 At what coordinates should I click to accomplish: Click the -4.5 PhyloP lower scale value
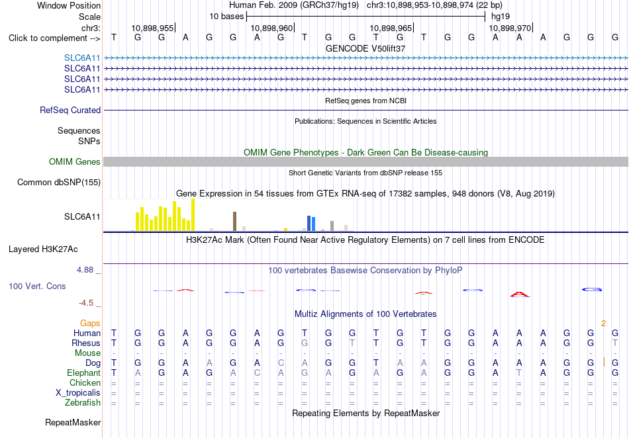coord(86,303)
